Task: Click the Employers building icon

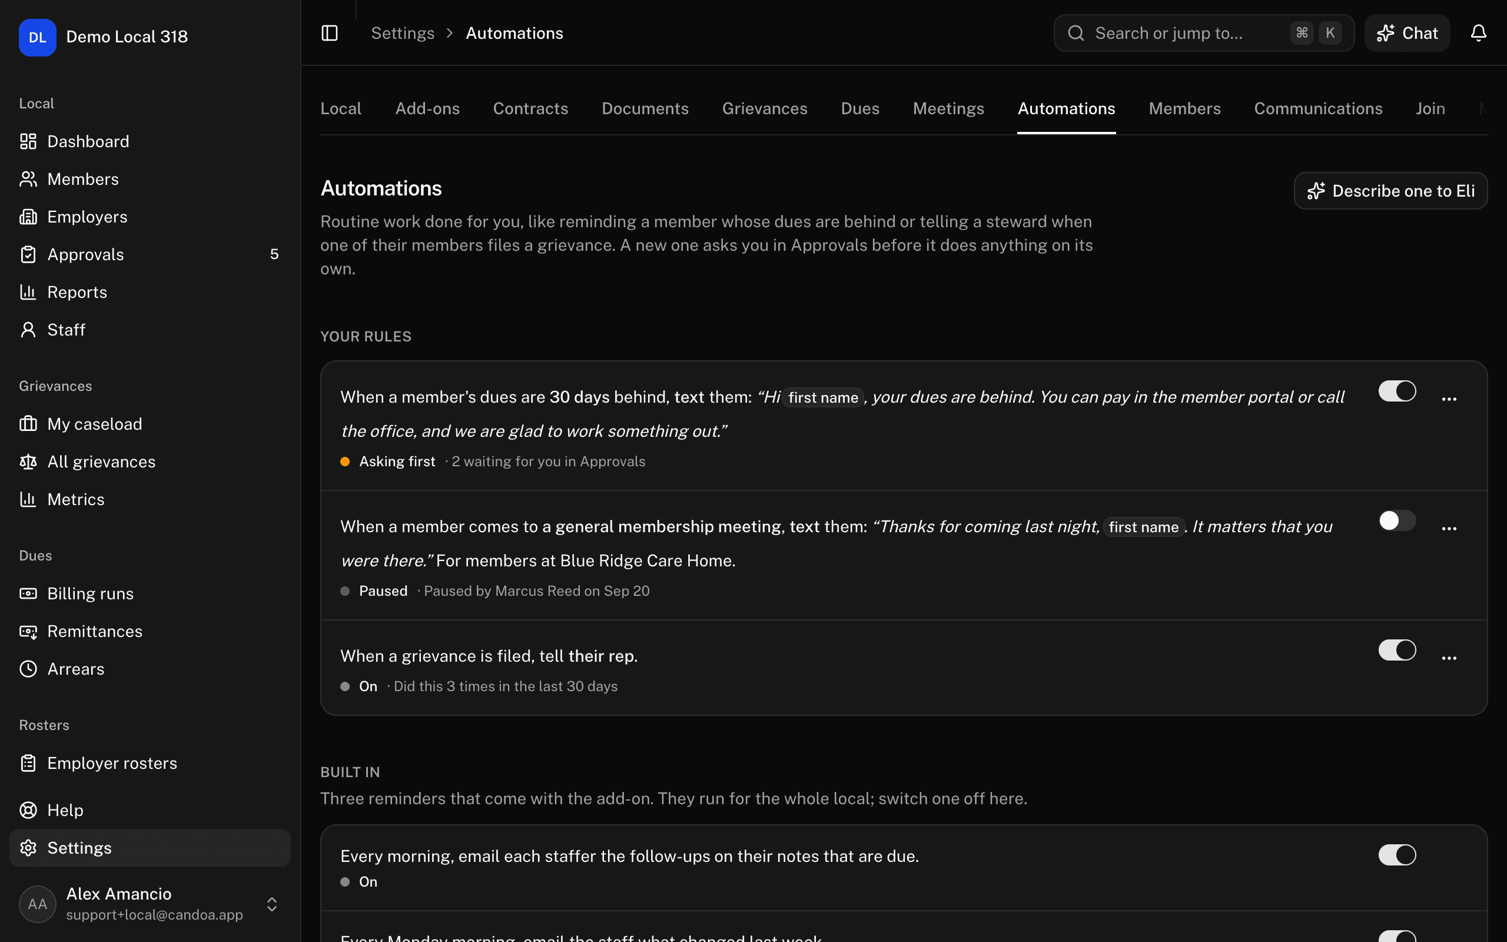Action: [x=28, y=217]
